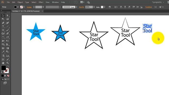This screenshot has width=169, height=95.
Task: Select the Direct Selection tool
Action: [7, 16]
